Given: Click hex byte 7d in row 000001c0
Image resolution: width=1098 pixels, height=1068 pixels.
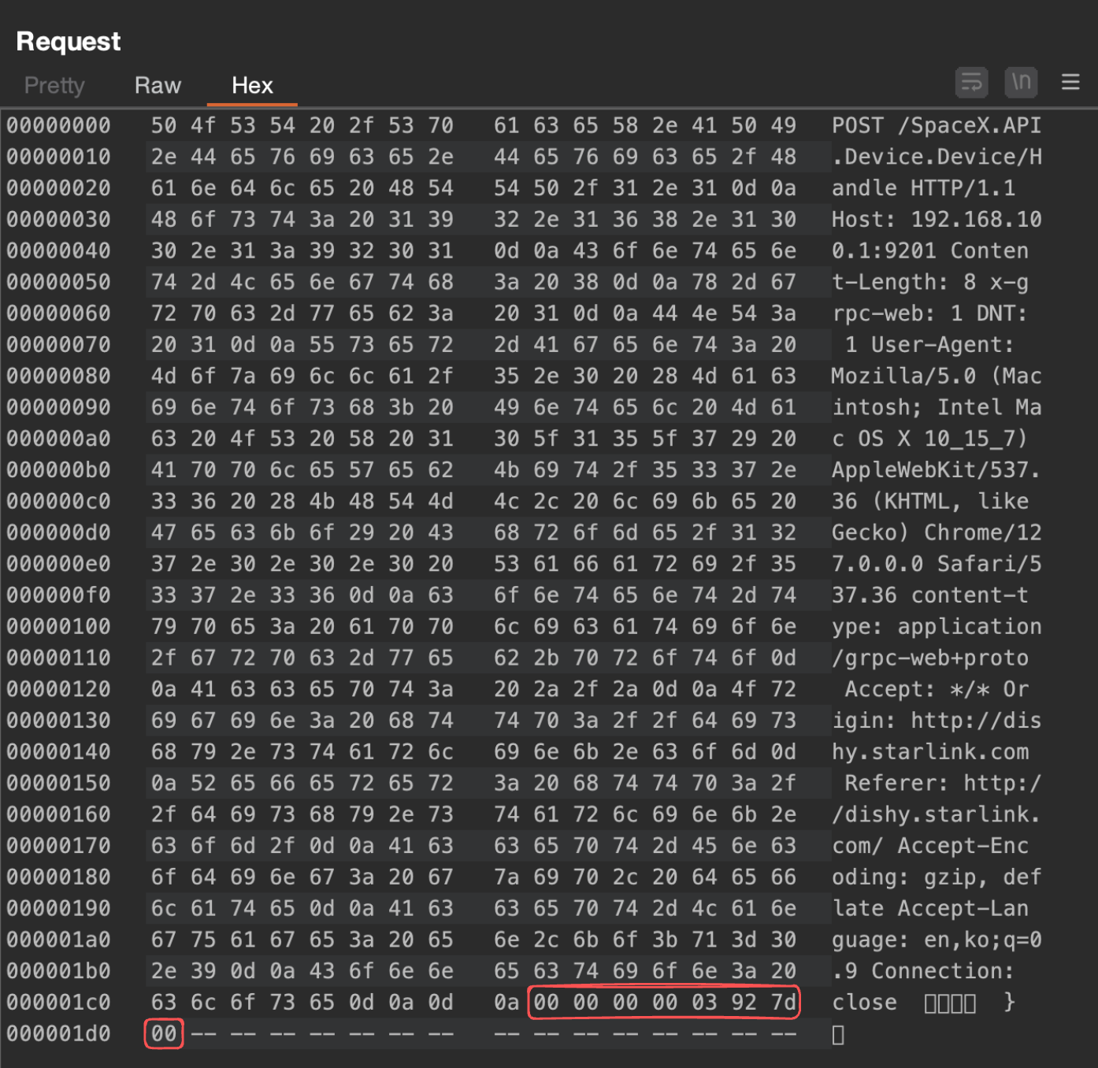Looking at the screenshot, I should coord(784,1002).
